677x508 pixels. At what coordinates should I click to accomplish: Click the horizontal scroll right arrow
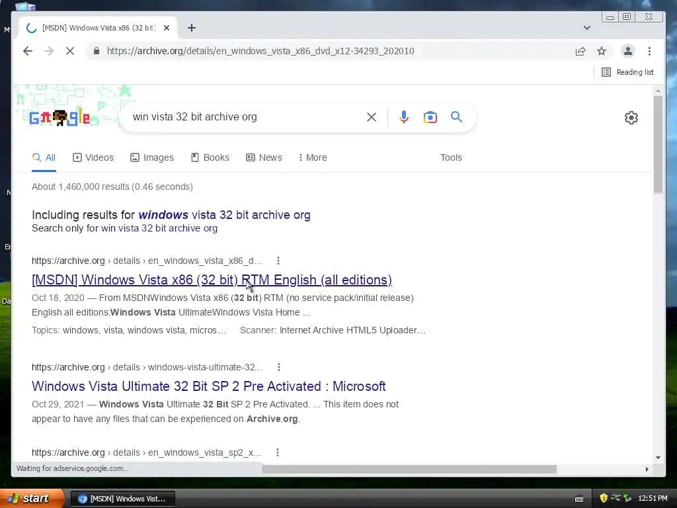point(647,469)
